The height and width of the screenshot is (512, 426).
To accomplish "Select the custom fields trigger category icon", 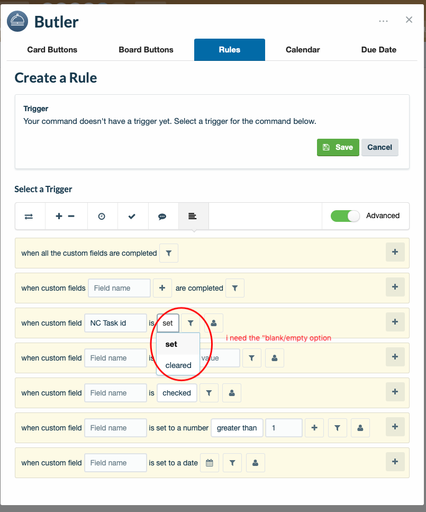I will [193, 216].
